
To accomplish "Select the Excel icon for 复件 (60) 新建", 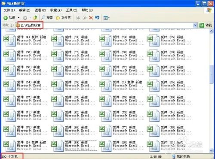I will pos(9,70).
